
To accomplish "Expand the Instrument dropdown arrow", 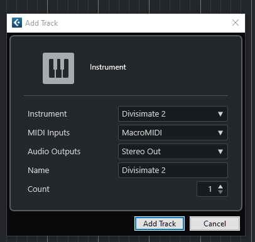I will [220, 114].
